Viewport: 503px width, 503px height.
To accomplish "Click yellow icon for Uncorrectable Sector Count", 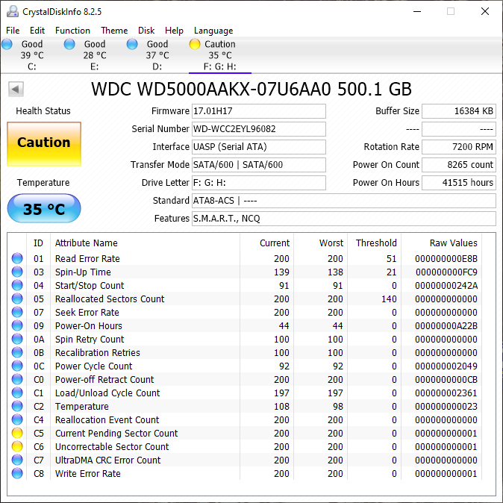I will coord(17,446).
